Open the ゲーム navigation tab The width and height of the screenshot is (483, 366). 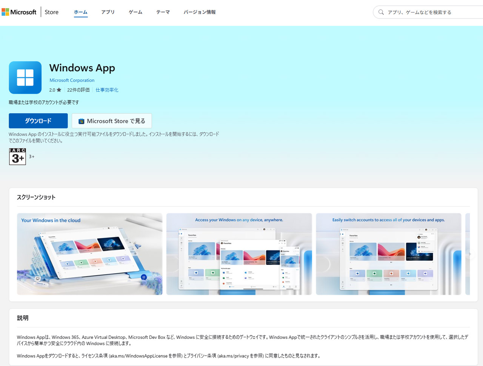tap(135, 12)
